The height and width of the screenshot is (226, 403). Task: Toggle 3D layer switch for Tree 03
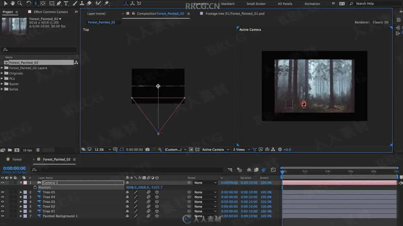[x=157, y=202]
